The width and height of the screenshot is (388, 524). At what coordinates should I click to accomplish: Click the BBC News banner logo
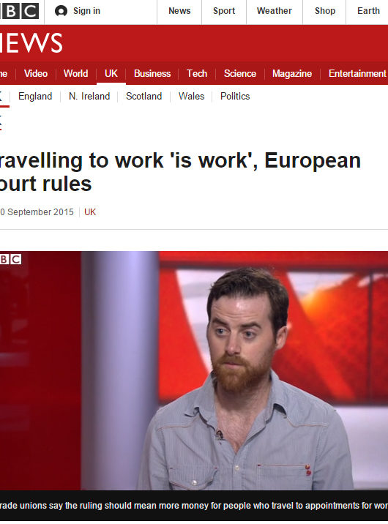[31, 42]
